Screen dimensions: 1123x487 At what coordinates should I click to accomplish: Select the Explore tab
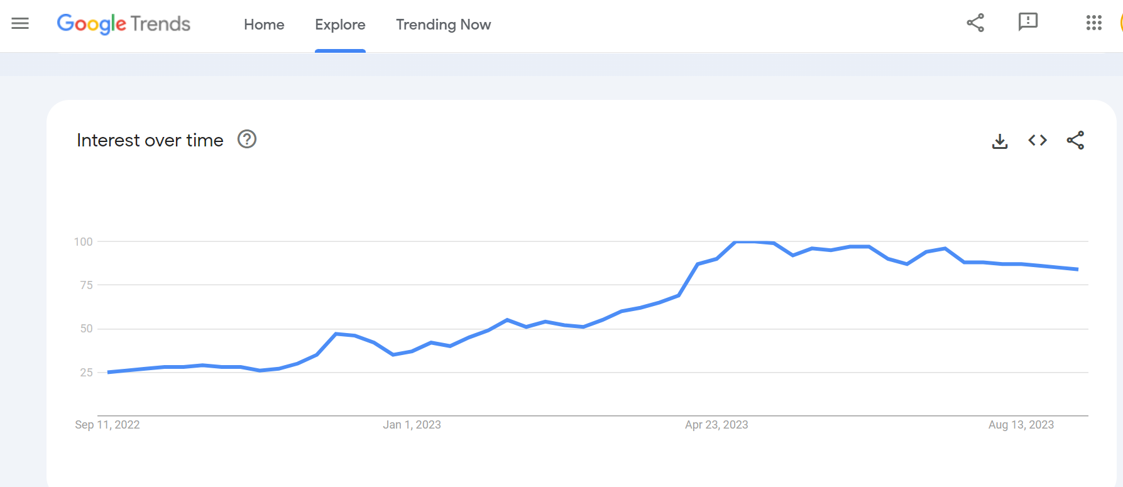click(x=340, y=25)
